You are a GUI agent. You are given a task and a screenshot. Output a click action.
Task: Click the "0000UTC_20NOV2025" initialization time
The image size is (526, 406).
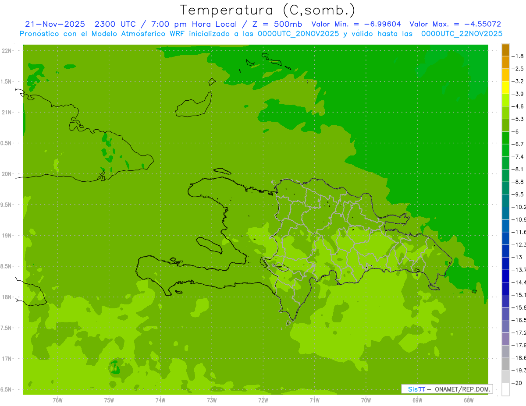tap(298, 34)
